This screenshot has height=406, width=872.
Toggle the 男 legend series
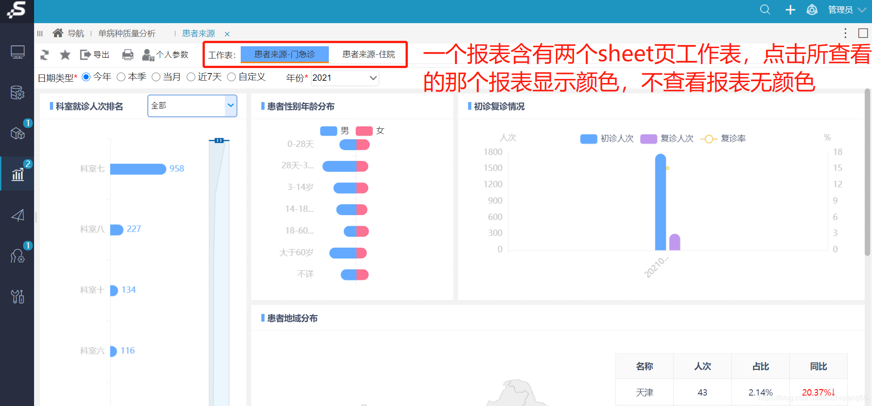[335, 131]
